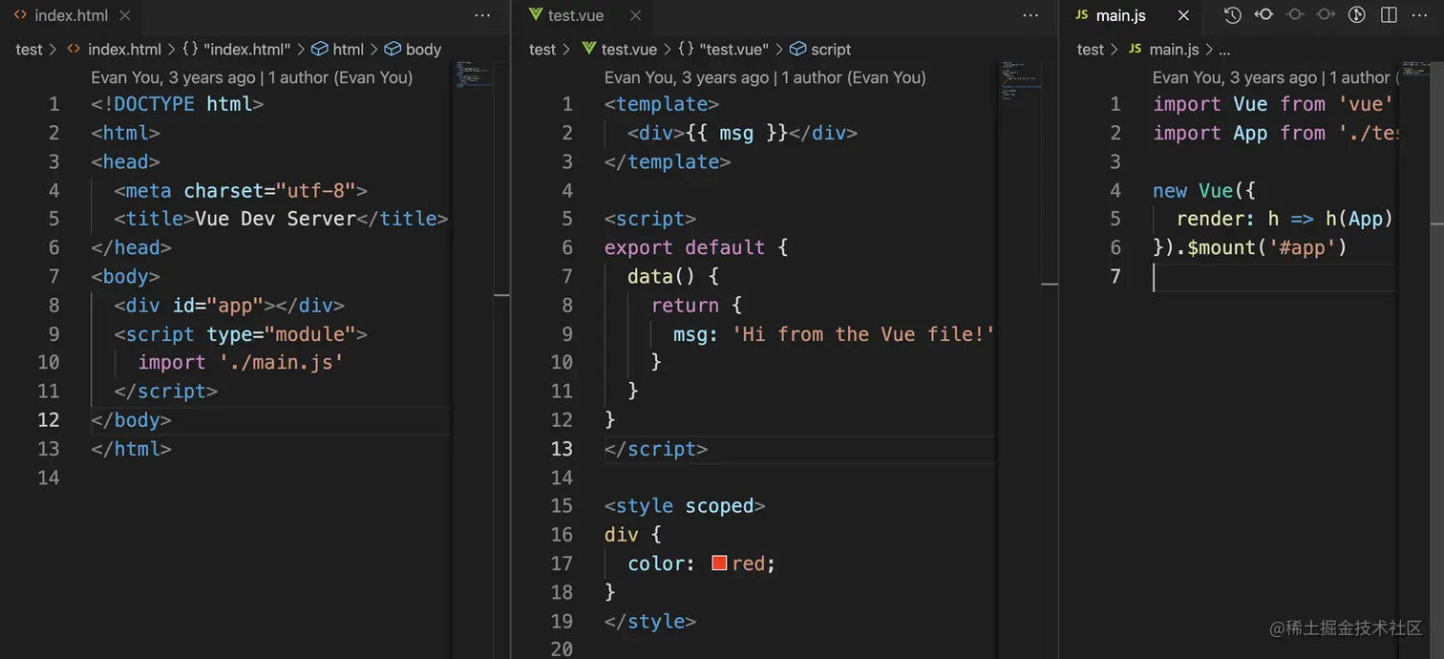Expand the '...' breadcrumb in the main.js pane
1444x659 pixels.
pos(1224,50)
